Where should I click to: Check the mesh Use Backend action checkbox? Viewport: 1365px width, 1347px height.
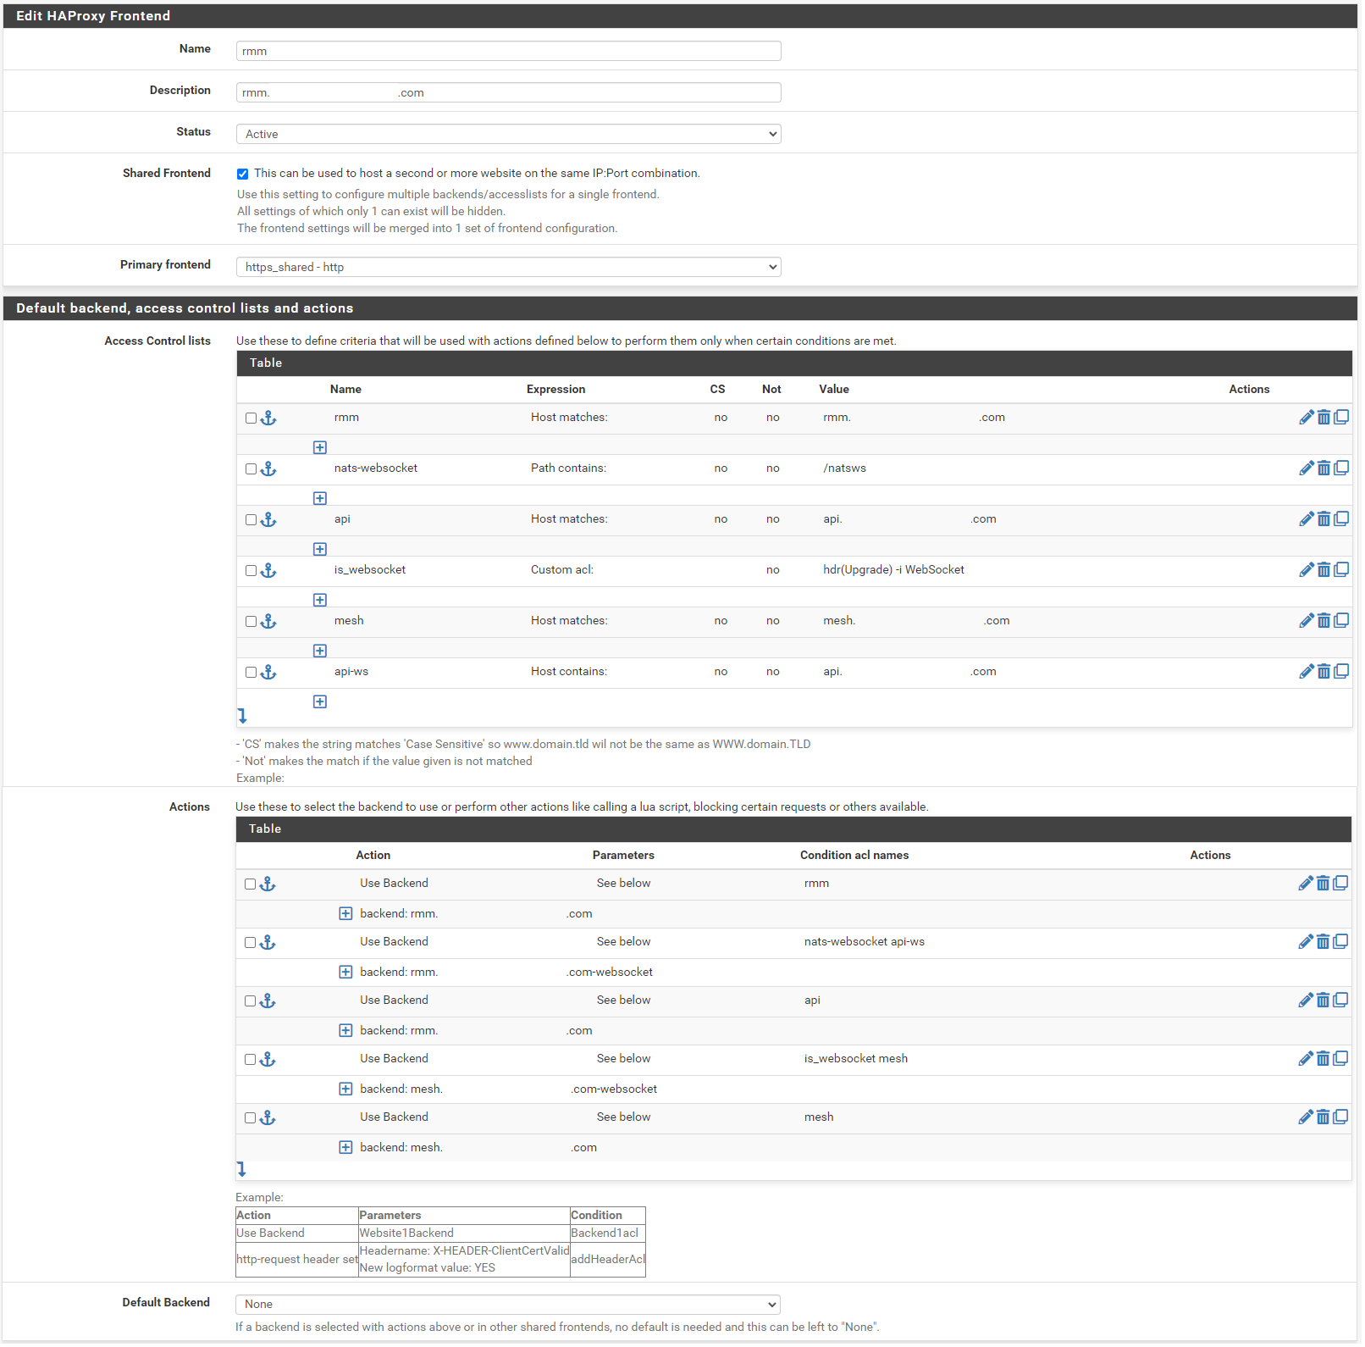click(250, 1118)
